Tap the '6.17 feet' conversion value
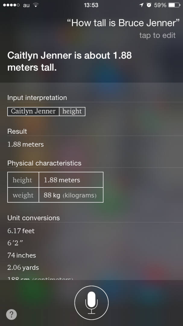Screen dimensions: 183x326 click(21, 231)
